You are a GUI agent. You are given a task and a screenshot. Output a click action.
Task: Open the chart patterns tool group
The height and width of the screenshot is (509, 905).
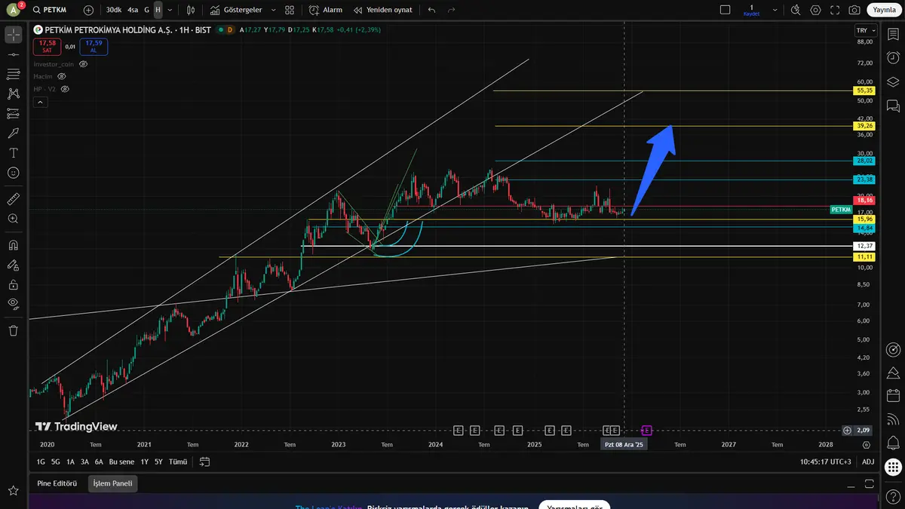point(13,94)
